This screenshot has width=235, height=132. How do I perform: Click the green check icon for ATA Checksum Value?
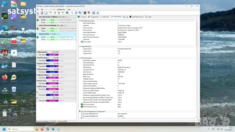[x=82, y=107]
